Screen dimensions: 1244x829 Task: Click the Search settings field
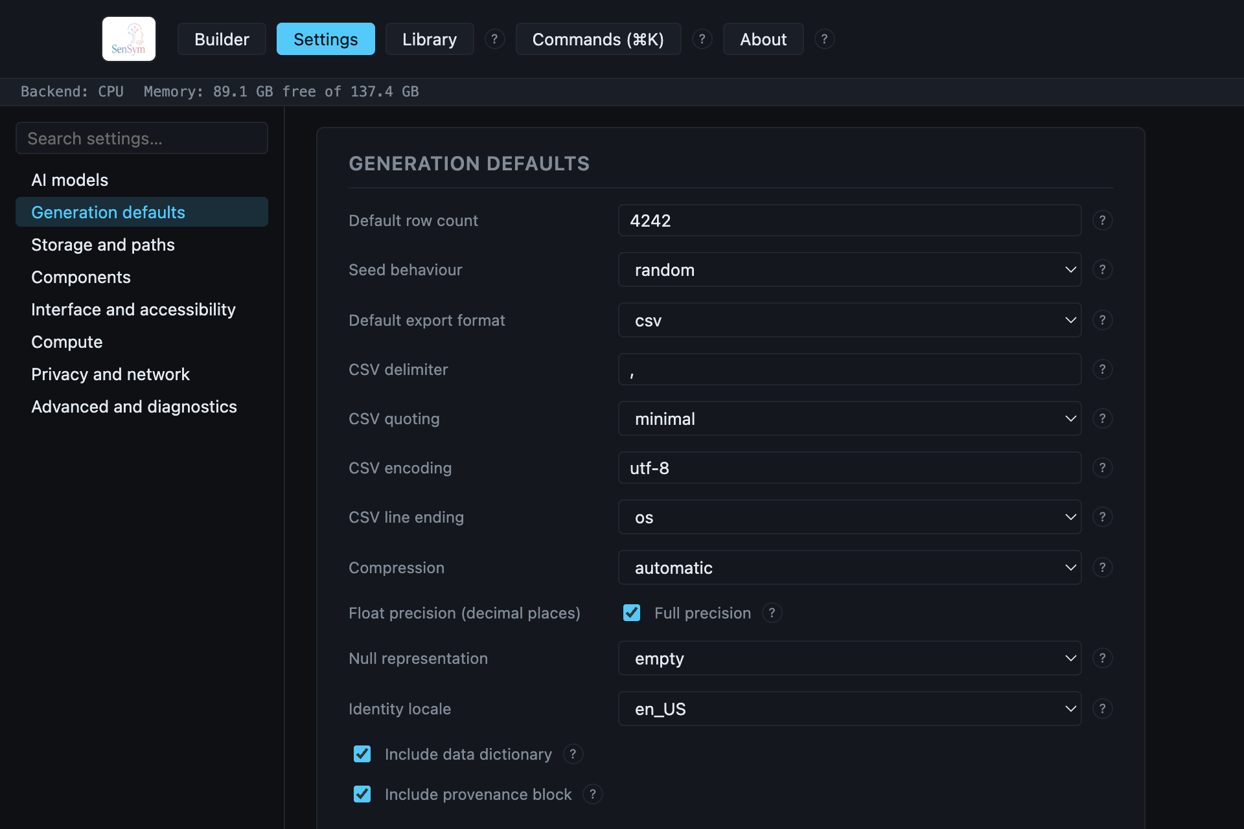(x=142, y=138)
